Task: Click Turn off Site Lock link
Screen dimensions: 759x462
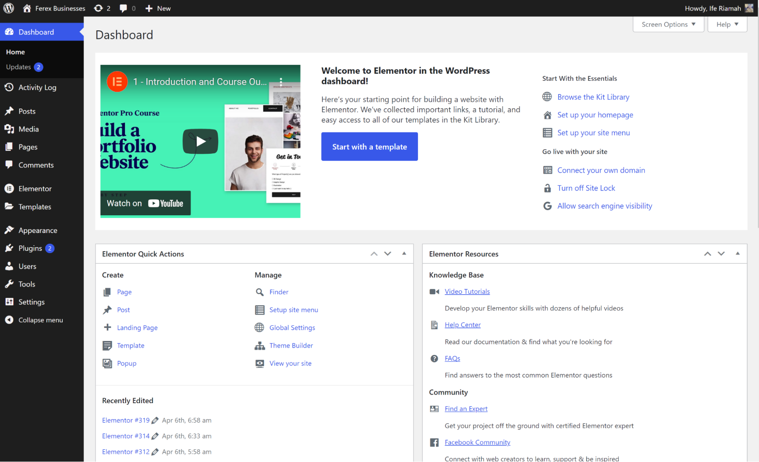Action: pos(586,188)
